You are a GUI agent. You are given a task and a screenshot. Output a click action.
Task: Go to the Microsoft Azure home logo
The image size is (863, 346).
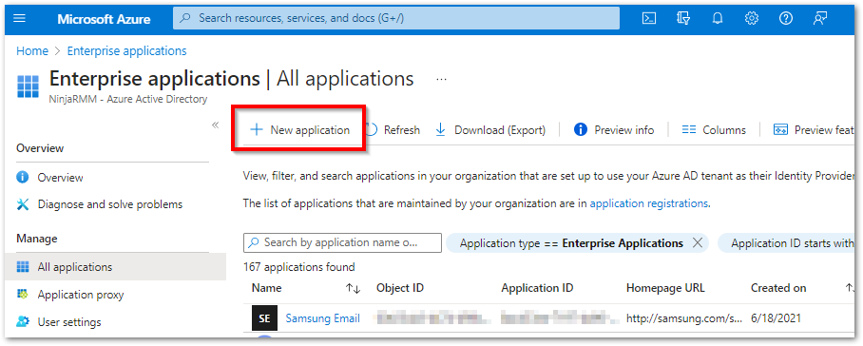[104, 19]
